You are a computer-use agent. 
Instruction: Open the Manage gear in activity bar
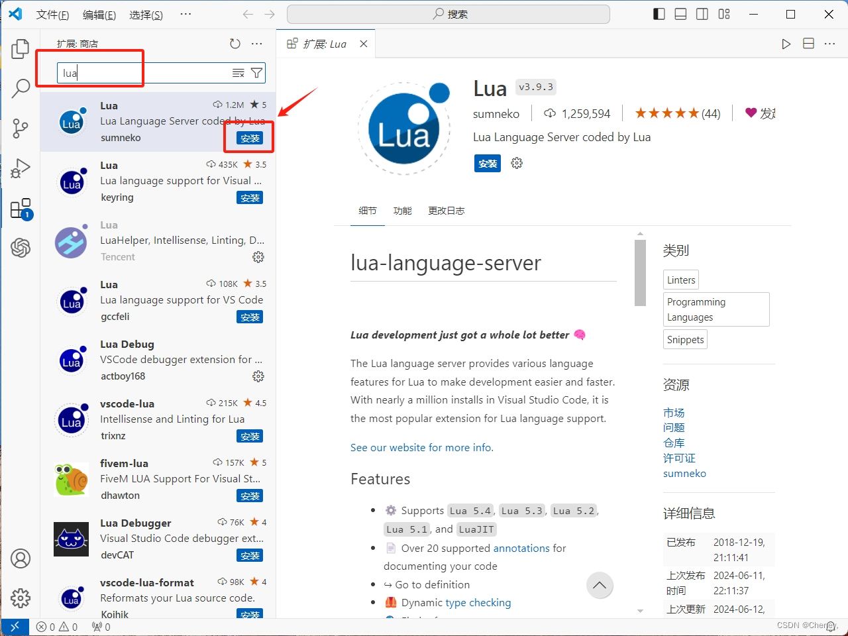21,598
